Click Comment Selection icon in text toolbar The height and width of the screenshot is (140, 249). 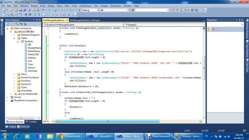coord(35,15)
